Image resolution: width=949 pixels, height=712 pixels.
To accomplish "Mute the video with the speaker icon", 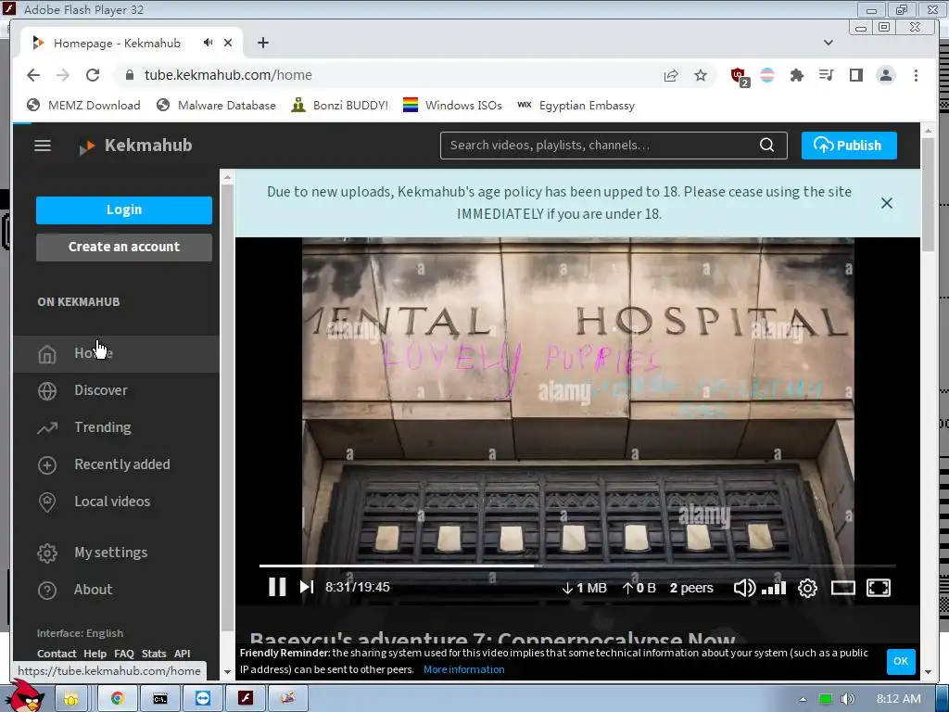I will [744, 588].
